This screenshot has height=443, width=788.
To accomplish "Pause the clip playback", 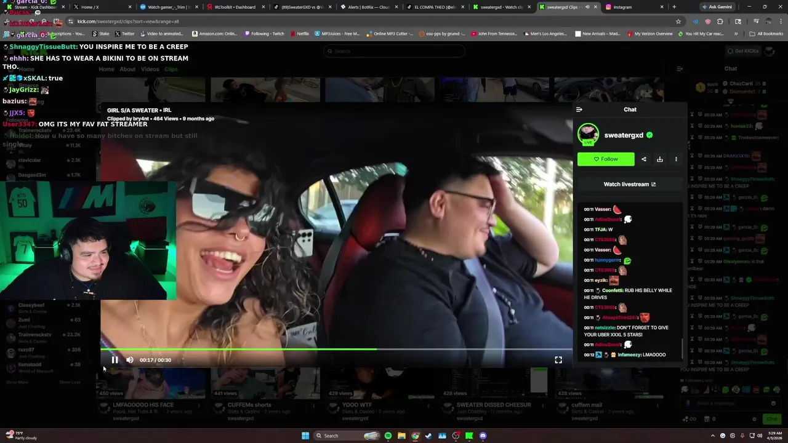I will click(115, 360).
